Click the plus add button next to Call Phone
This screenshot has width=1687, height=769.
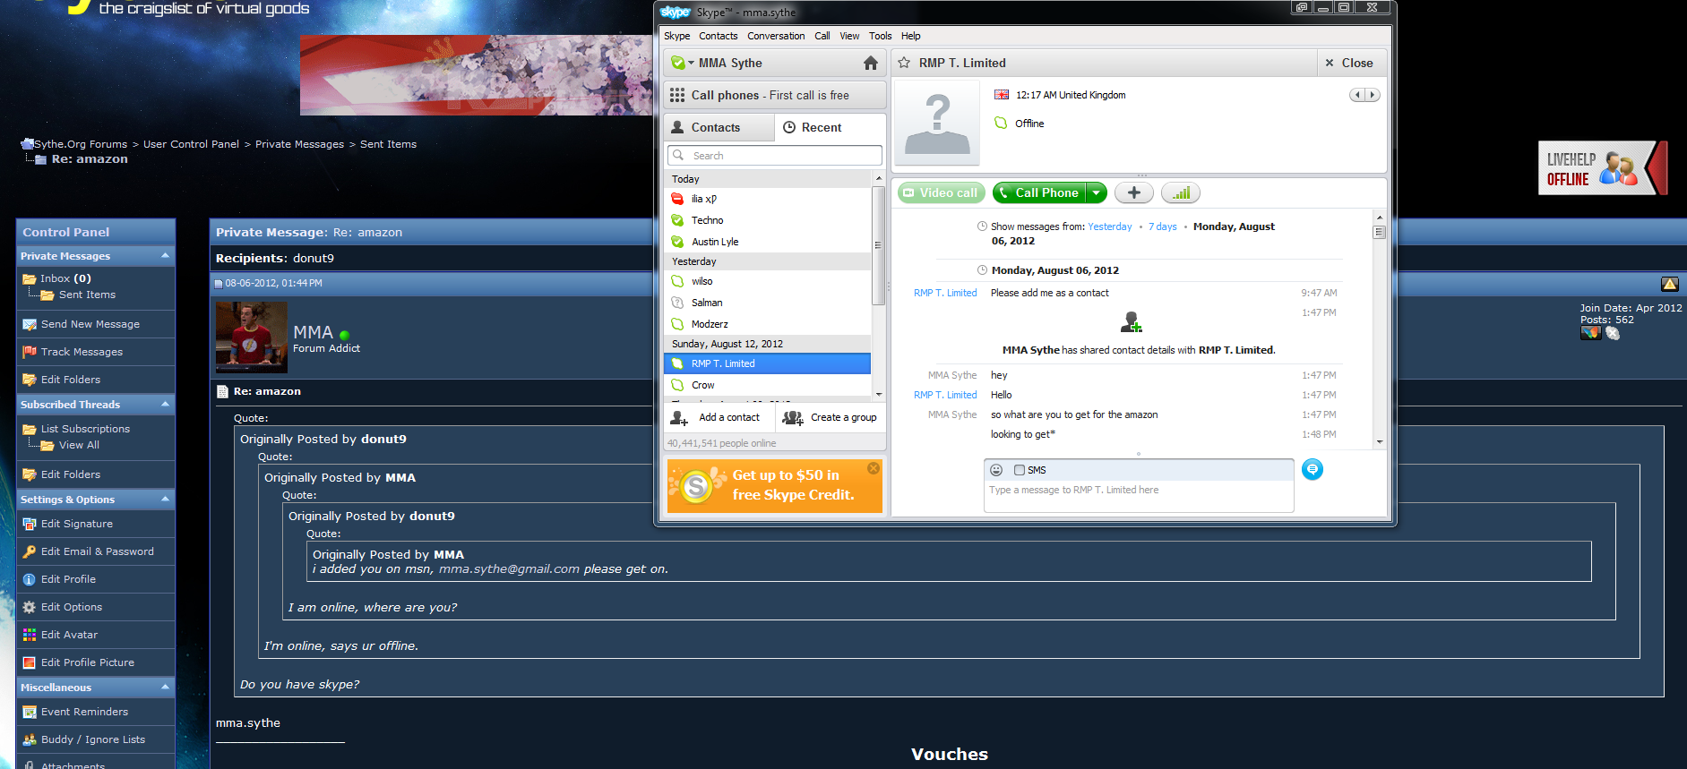click(1133, 192)
